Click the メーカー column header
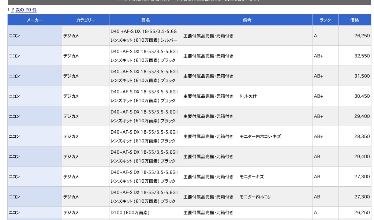374x220 pixels. [35, 20]
